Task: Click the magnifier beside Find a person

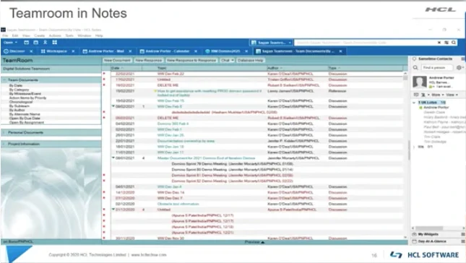Action: (x=415, y=68)
